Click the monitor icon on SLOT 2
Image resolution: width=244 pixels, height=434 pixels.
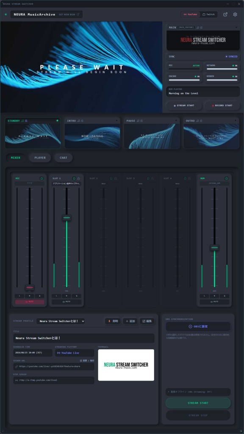[x=111, y=178]
